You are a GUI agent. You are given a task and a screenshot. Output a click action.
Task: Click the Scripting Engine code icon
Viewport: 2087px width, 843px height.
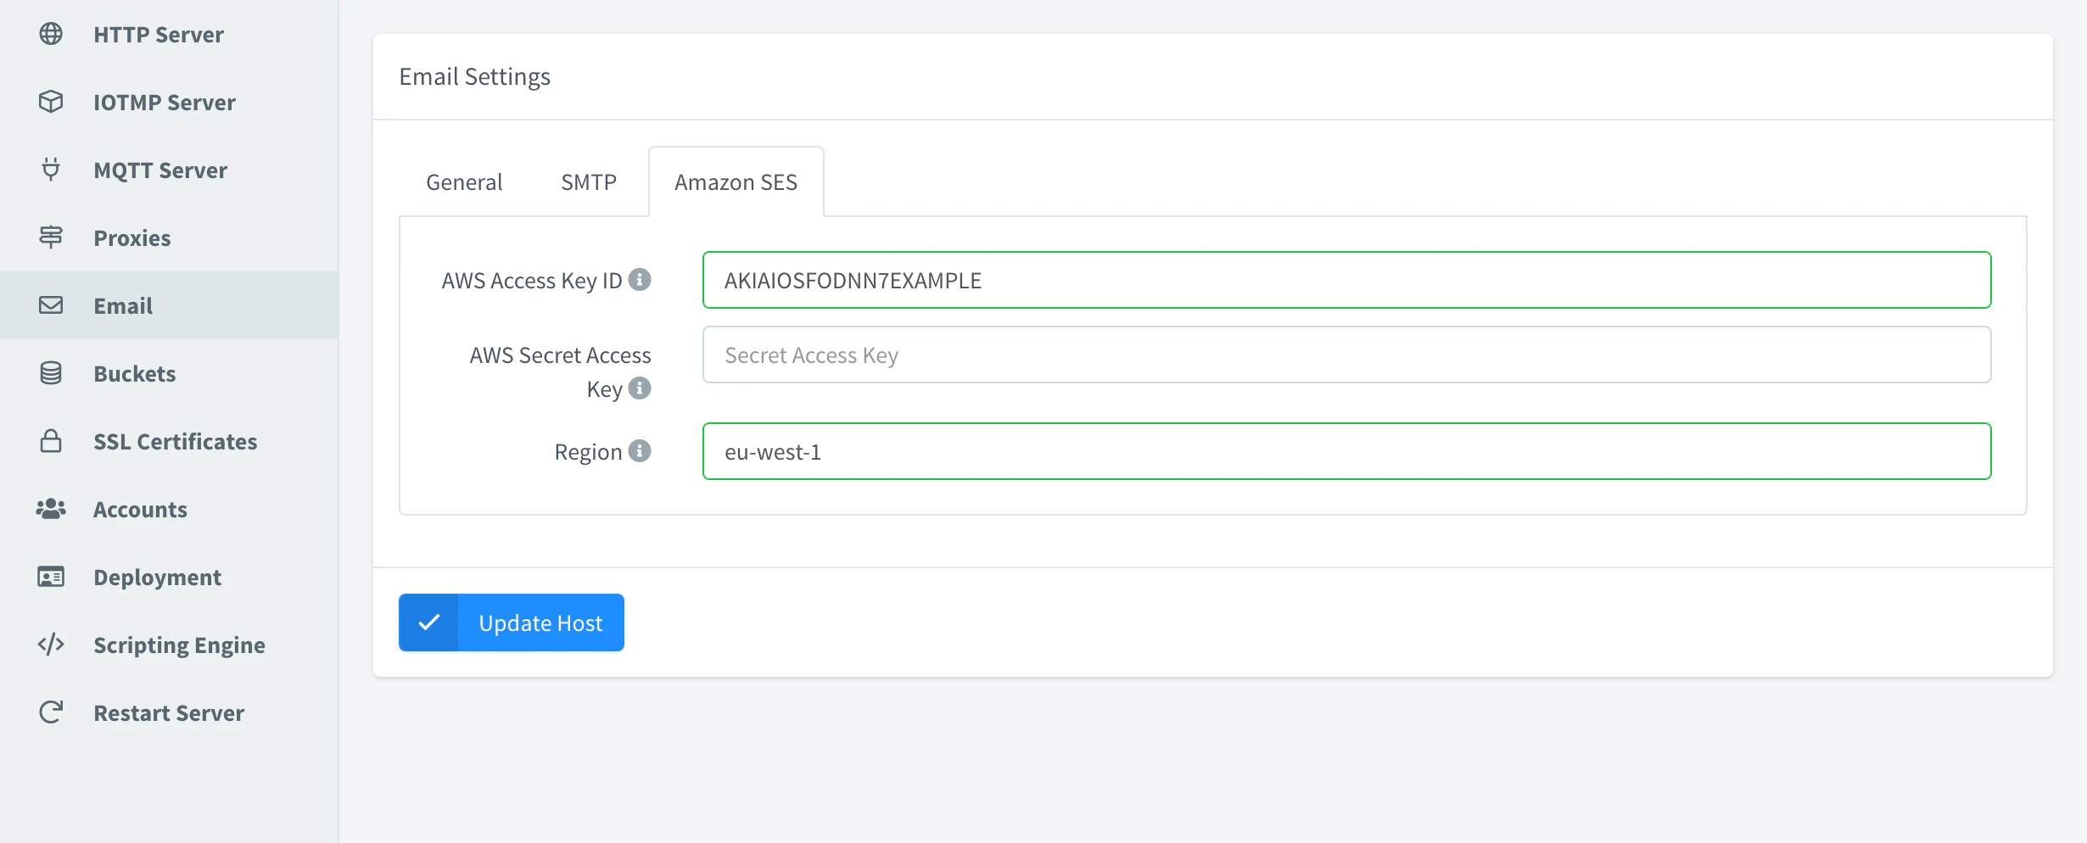pyautogui.click(x=51, y=645)
